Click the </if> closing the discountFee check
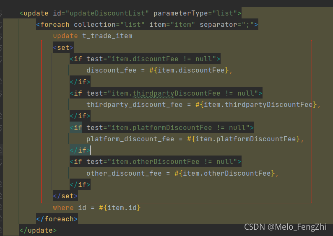333x236 pixels. tap(80, 82)
